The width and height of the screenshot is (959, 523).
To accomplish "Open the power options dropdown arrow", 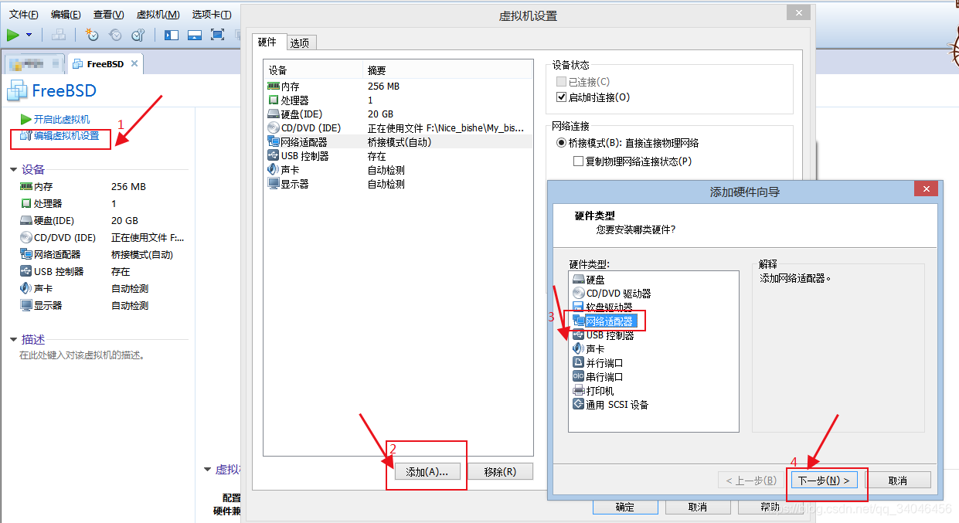I will point(29,35).
